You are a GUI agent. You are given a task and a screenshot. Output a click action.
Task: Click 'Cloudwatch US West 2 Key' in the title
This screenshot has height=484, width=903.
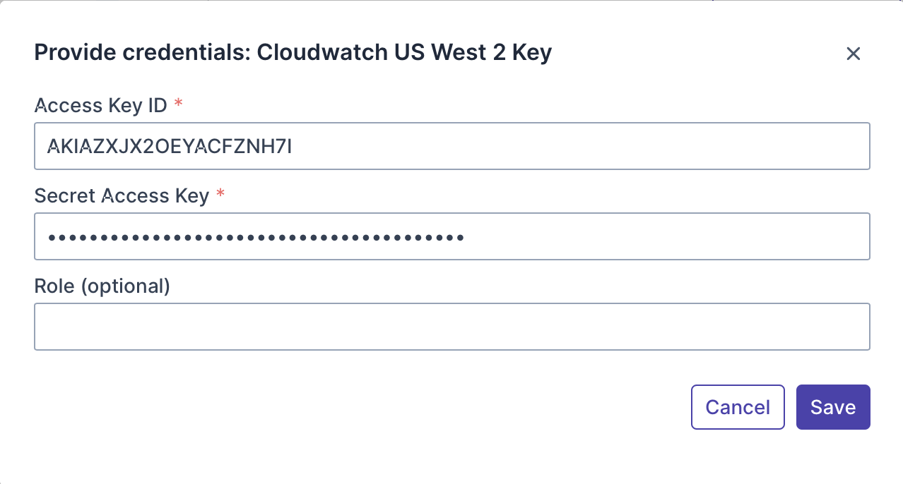403,53
